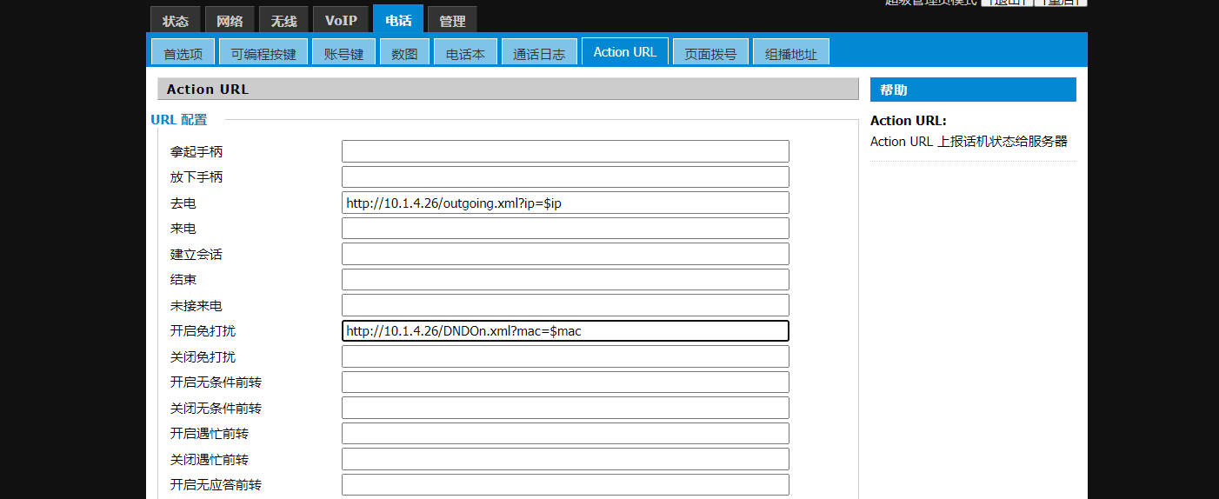1219x499 pixels.
Task: Go to the 无线 tab
Action: click(x=283, y=20)
